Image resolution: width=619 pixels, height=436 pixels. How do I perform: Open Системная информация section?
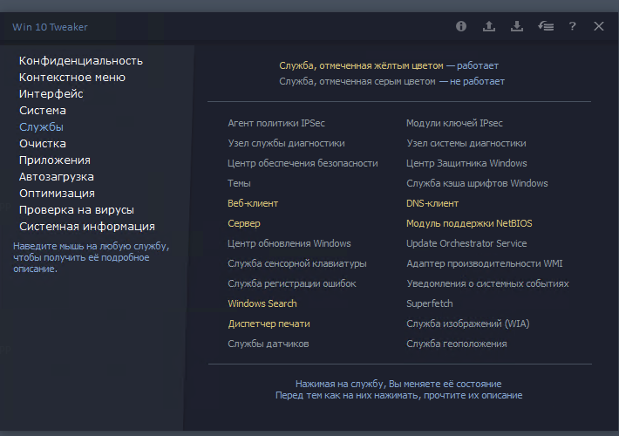coord(87,227)
